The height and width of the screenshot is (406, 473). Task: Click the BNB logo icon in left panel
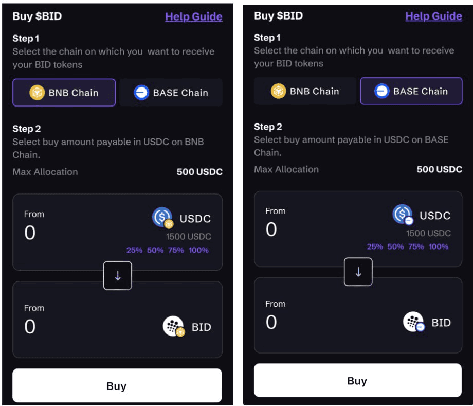point(37,93)
